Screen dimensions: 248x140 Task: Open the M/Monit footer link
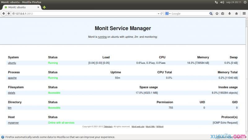point(160,127)
